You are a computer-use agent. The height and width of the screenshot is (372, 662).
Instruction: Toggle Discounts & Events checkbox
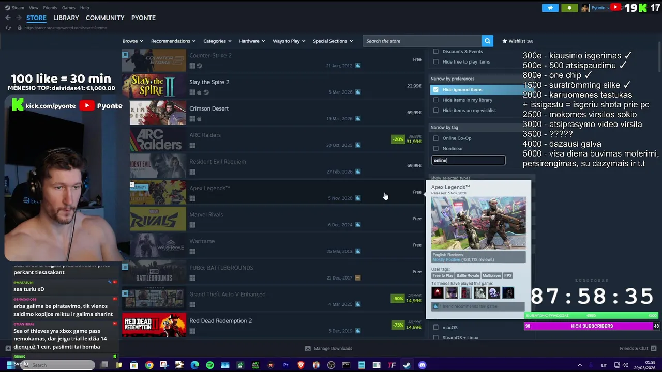(x=435, y=51)
